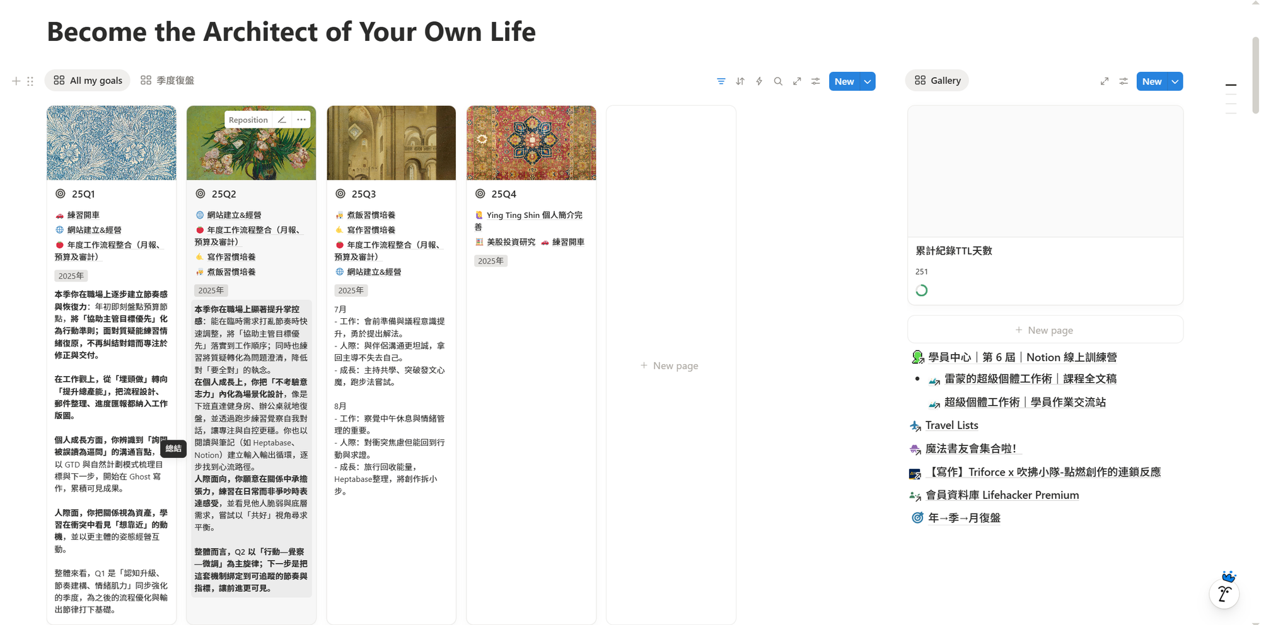This screenshot has width=1261, height=625.
Task: Click 煮飯習慣培養 in the 25Q3 card
Action: click(366, 215)
